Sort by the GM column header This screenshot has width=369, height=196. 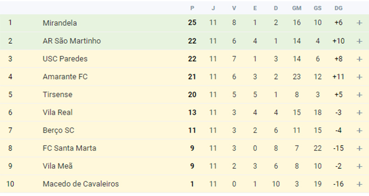297,8
